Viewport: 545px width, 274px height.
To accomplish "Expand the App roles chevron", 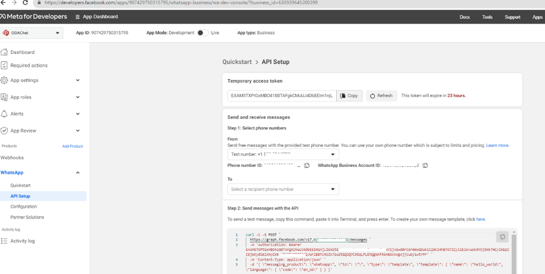I will pos(78,97).
